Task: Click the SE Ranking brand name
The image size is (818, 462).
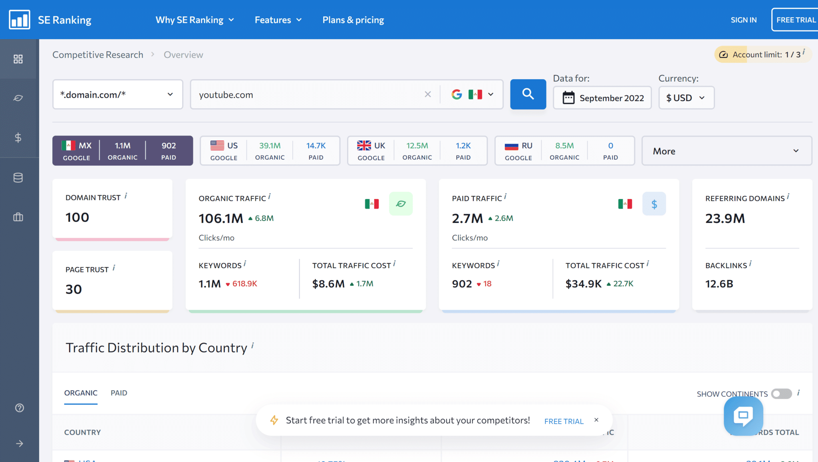Action: (65, 20)
